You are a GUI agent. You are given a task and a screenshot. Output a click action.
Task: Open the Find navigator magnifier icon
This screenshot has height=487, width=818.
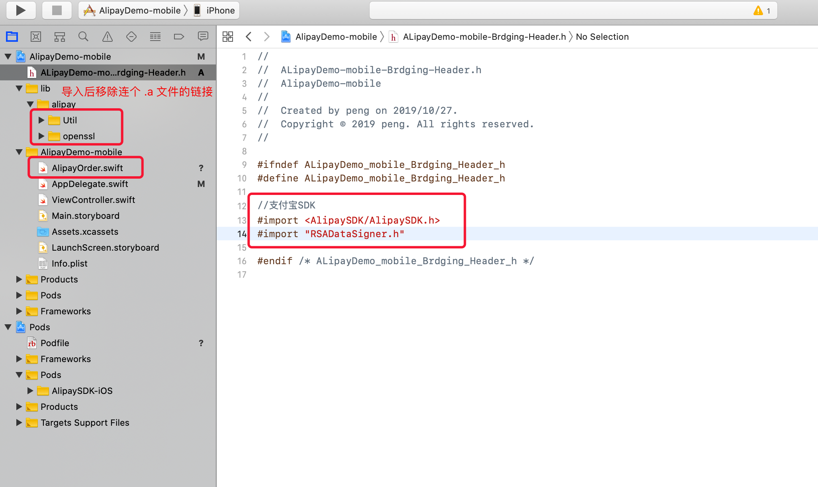(x=83, y=37)
